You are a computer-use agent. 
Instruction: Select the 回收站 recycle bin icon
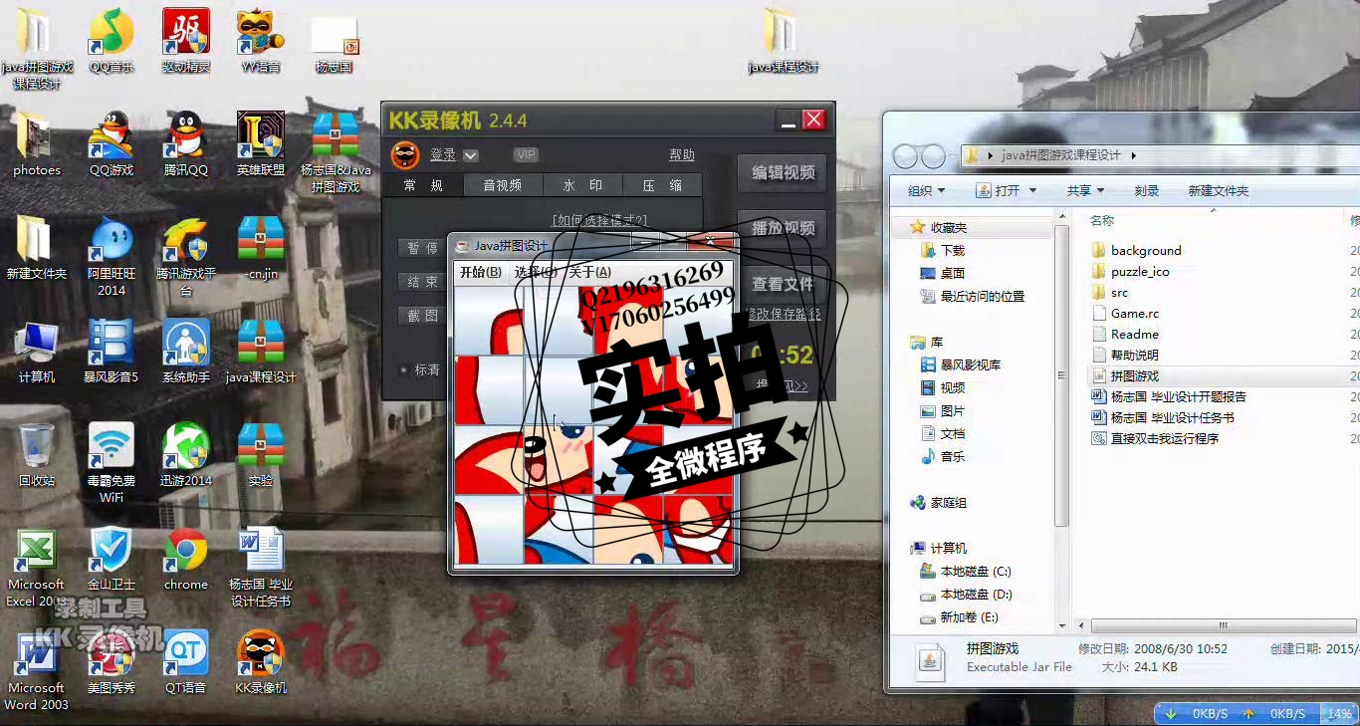click(x=37, y=455)
